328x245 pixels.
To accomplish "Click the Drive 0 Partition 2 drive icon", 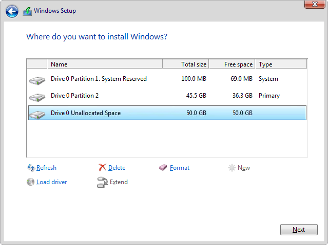I will click(x=37, y=97).
